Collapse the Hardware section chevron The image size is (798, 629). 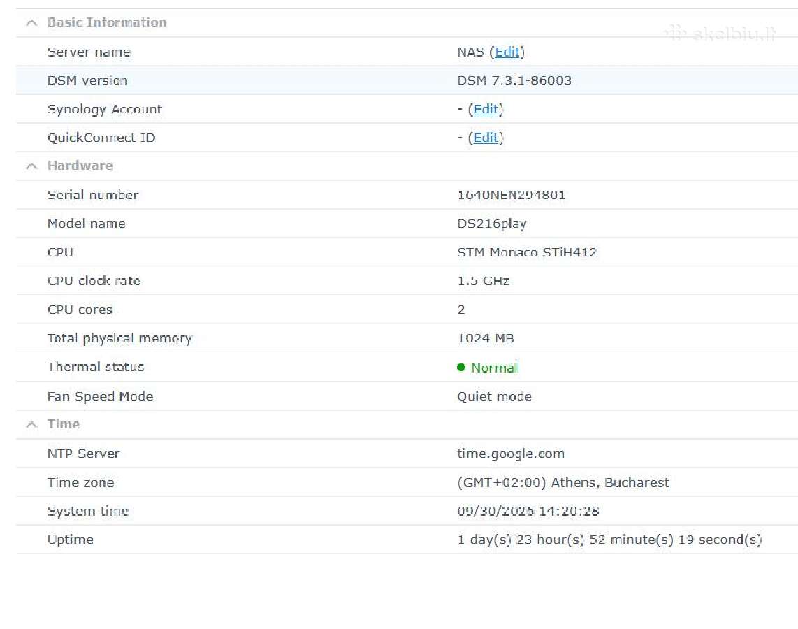[31, 166]
